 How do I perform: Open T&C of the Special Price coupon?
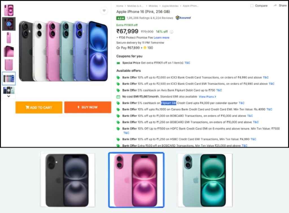[187, 63]
